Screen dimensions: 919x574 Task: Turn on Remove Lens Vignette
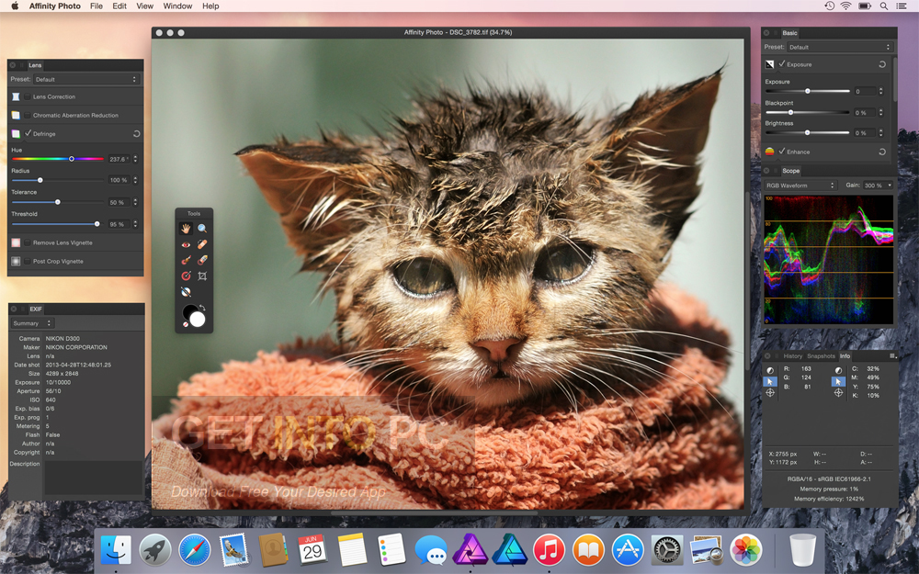click(x=28, y=242)
